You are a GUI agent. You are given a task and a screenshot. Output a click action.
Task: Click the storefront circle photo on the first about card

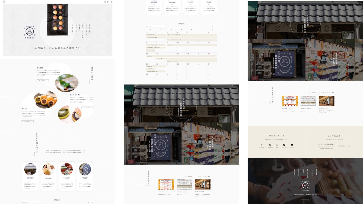click(x=30, y=169)
